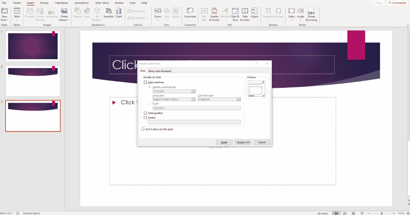Click the zoom out minus button
Viewport: 410px width, 215px height.
pyautogui.click(x=368, y=213)
